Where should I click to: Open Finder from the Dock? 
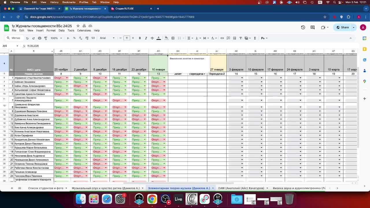click(x=81, y=199)
